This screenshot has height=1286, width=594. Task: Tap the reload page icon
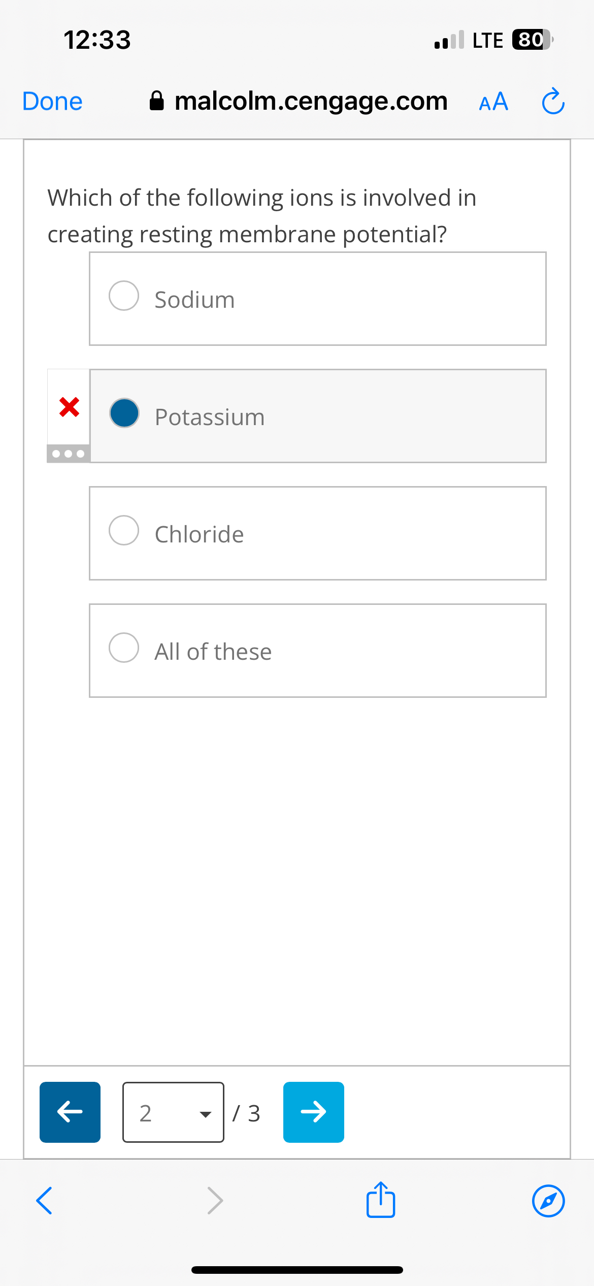pyautogui.click(x=553, y=101)
